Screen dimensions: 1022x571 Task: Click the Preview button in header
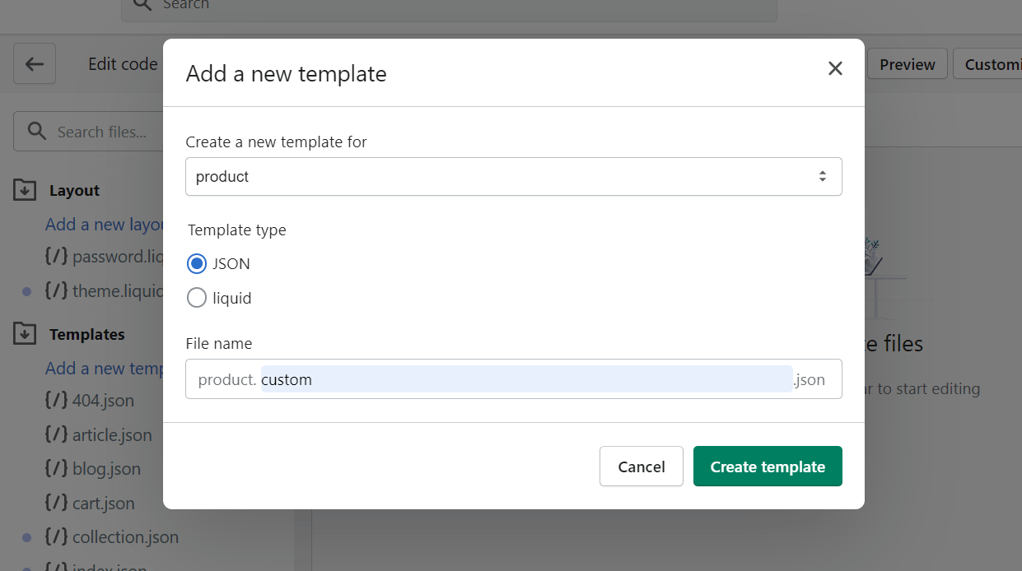point(908,64)
